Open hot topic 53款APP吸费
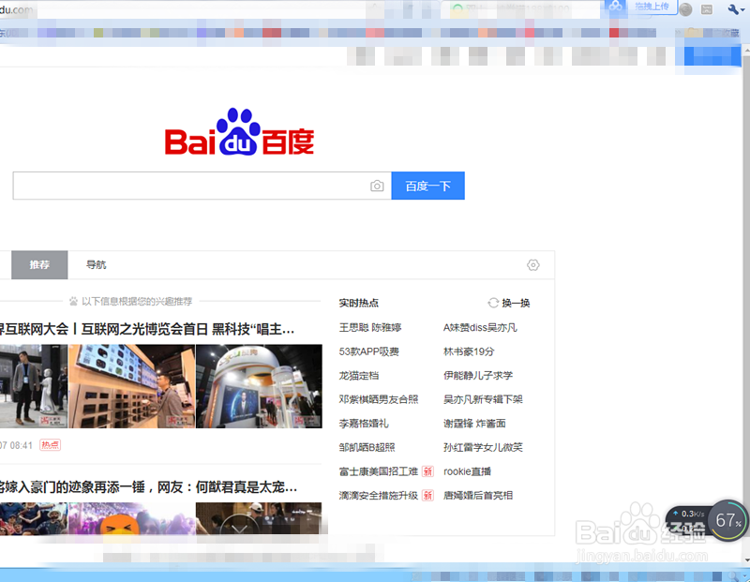The height and width of the screenshot is (582, 750). point(368,351)
